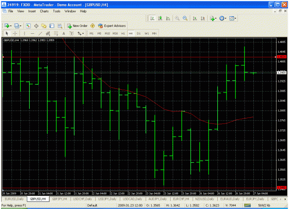Select the trendline drawing tool
The image size is (289, 209).
(40, 33)
